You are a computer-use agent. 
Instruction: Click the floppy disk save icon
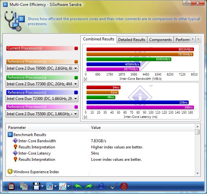[37, 186]
